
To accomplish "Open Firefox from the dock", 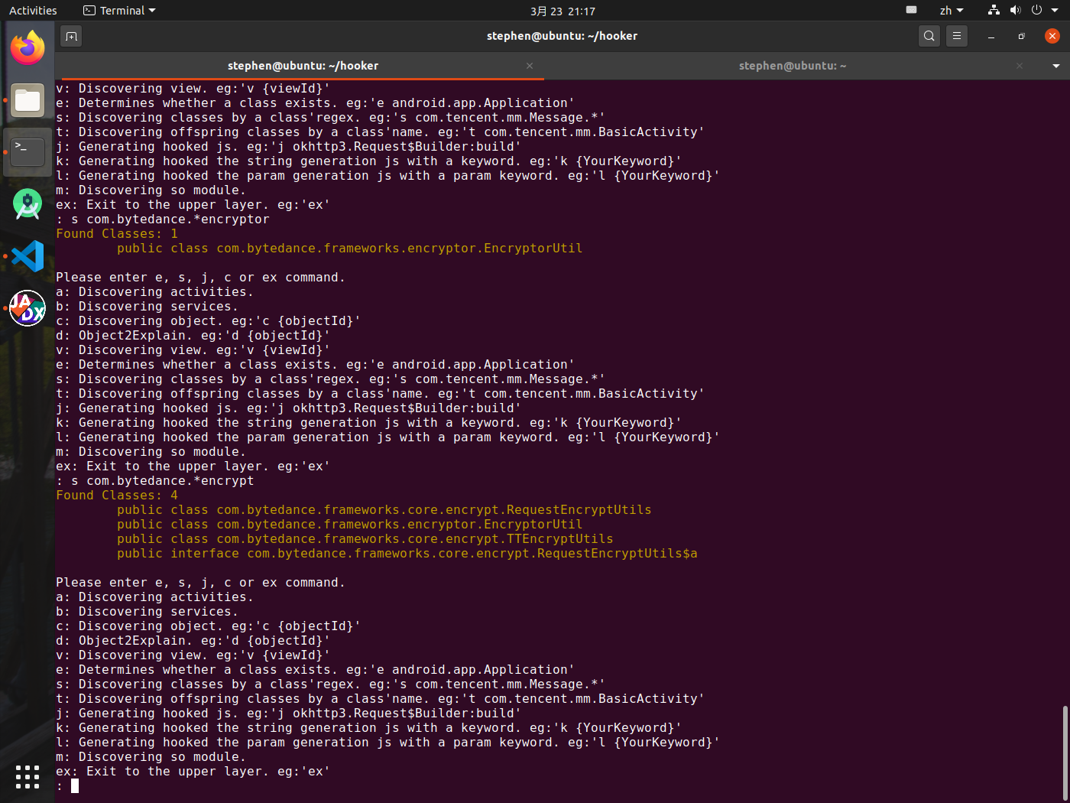I will pos(28,48).
